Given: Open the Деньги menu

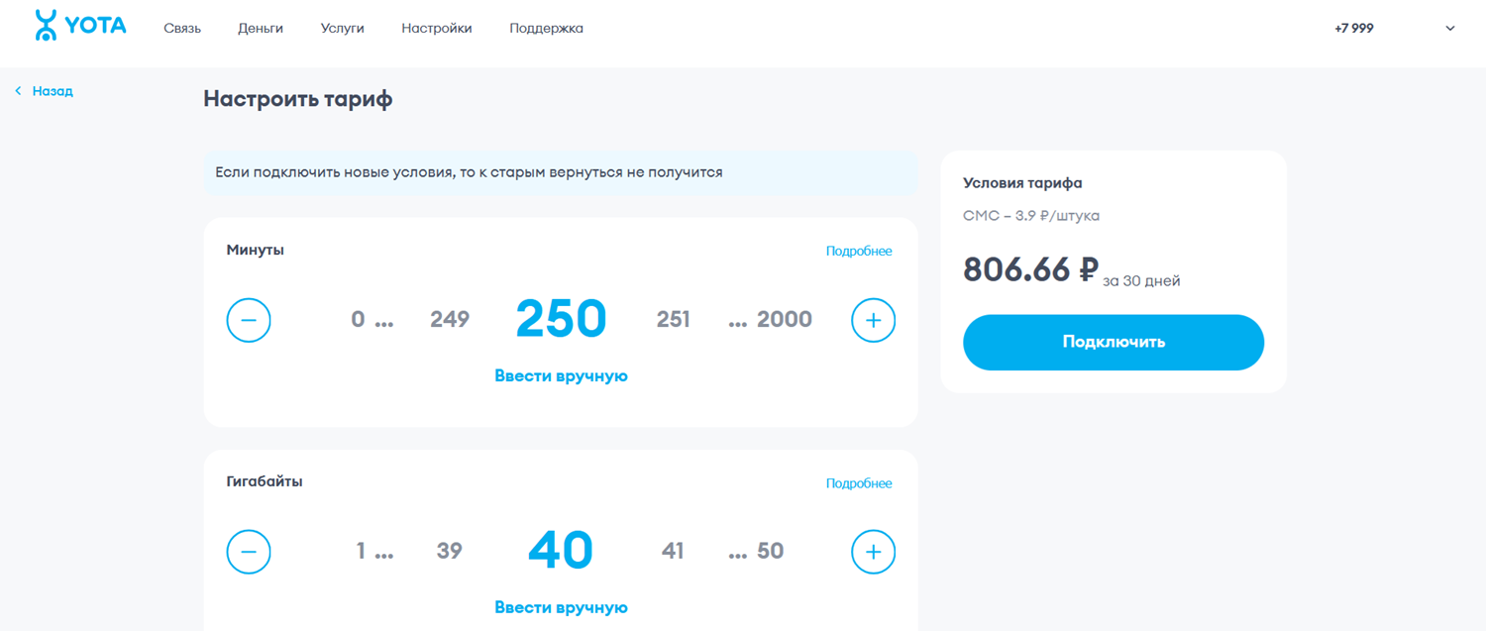Looking at the screenshot, I should [x=261, y=29].
